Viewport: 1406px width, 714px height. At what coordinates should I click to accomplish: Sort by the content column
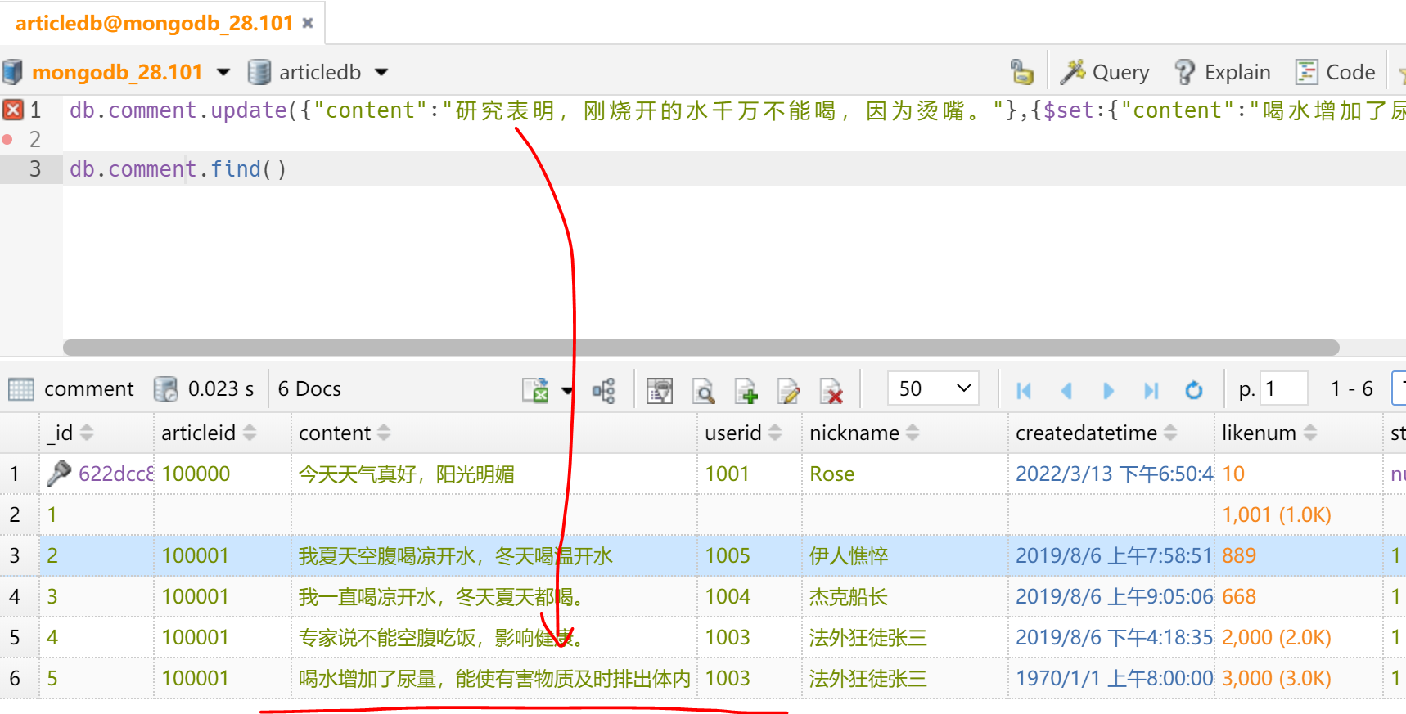(384, 433)
